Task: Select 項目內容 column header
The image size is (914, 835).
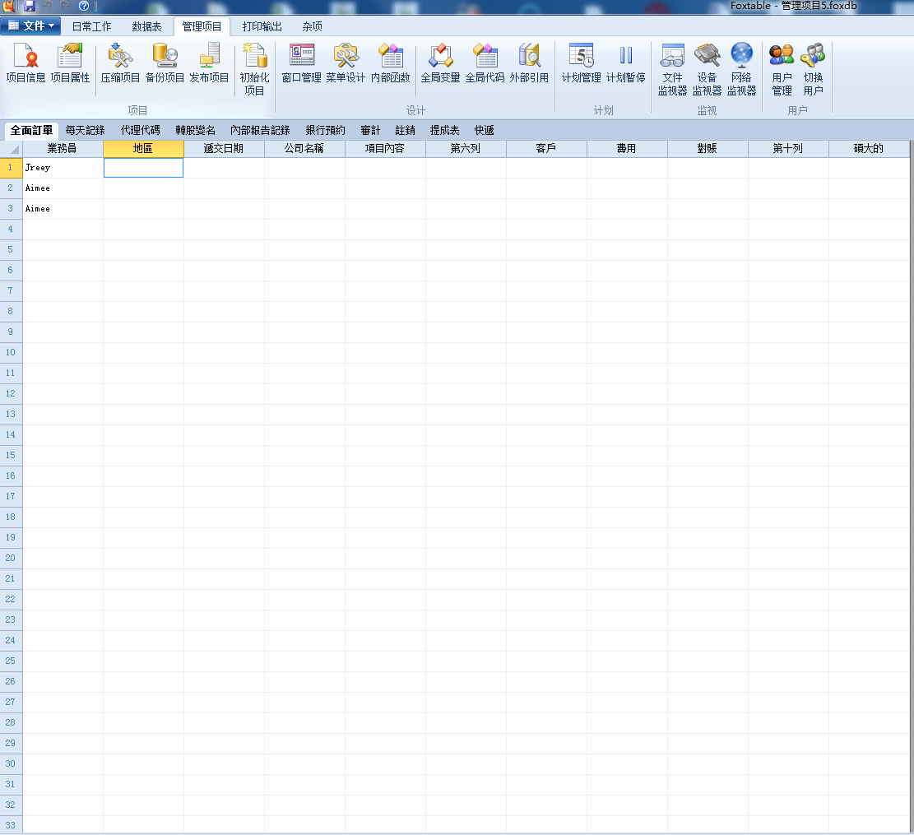Action: [x=385, y=149]
